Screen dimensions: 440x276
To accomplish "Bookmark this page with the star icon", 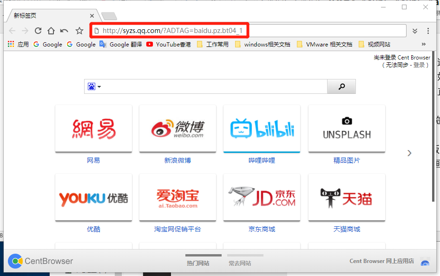I will pos(79,31).
